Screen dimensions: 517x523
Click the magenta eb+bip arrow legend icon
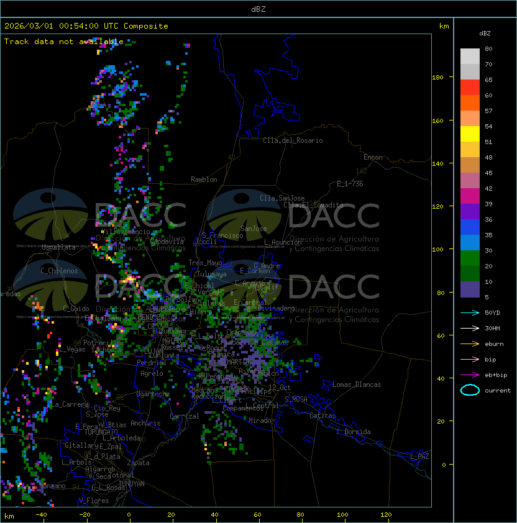(470, 375)
